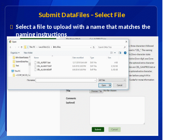The width and height of the screenshot is (186, 140).
Task: Click the search magnifier icon
Action: (x=125, y=47)
